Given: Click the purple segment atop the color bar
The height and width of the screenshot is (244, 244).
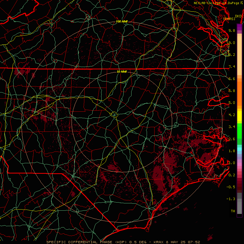Looking at the screenshot, I should tap(239, 27).
